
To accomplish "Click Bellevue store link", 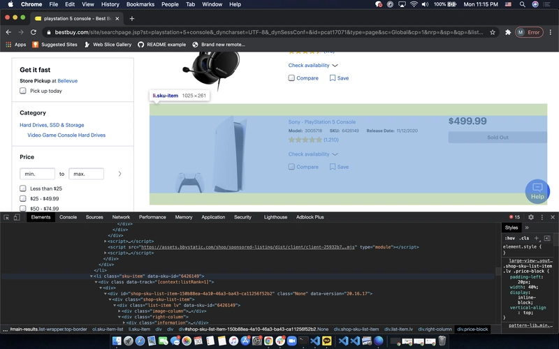I will 67,81.
